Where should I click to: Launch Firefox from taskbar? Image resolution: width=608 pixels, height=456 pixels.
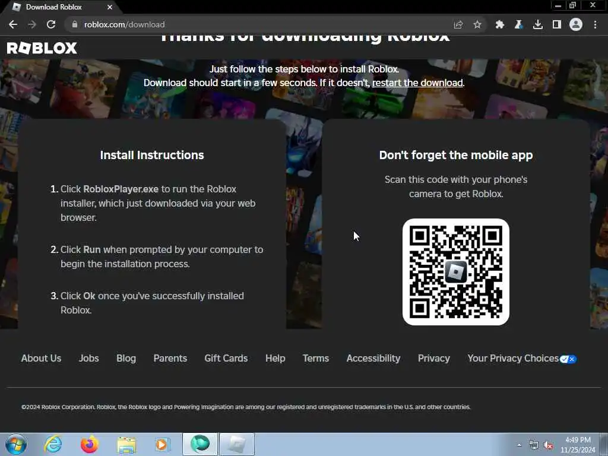(x=90, y=444)
